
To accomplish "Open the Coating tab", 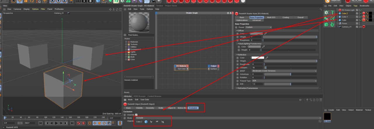I will 286,17.
